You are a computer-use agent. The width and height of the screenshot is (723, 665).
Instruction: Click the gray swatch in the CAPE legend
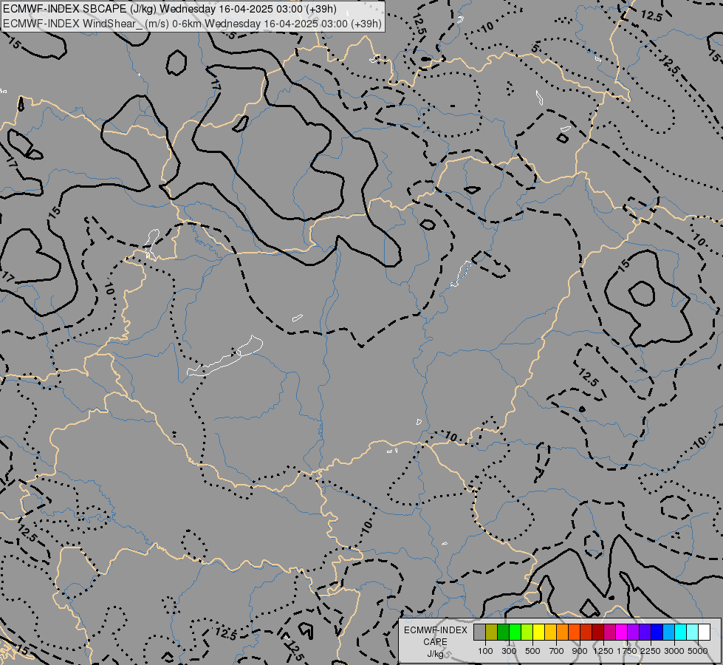pyautogui.click(x=479, y=632)
